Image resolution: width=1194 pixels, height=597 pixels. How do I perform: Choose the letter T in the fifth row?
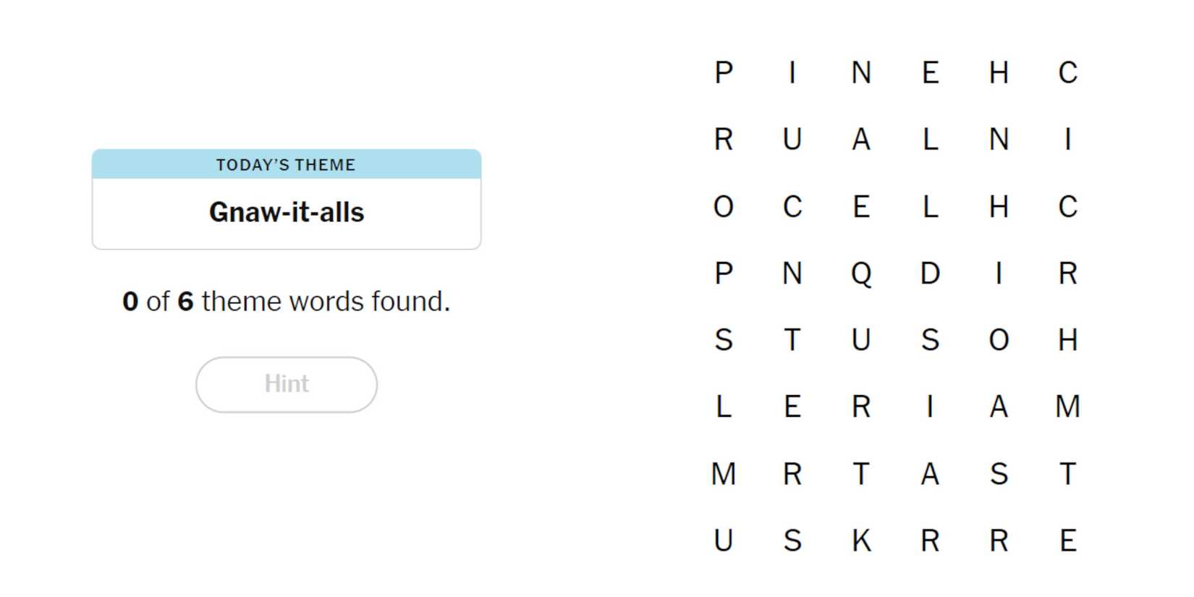click(792, 340)
